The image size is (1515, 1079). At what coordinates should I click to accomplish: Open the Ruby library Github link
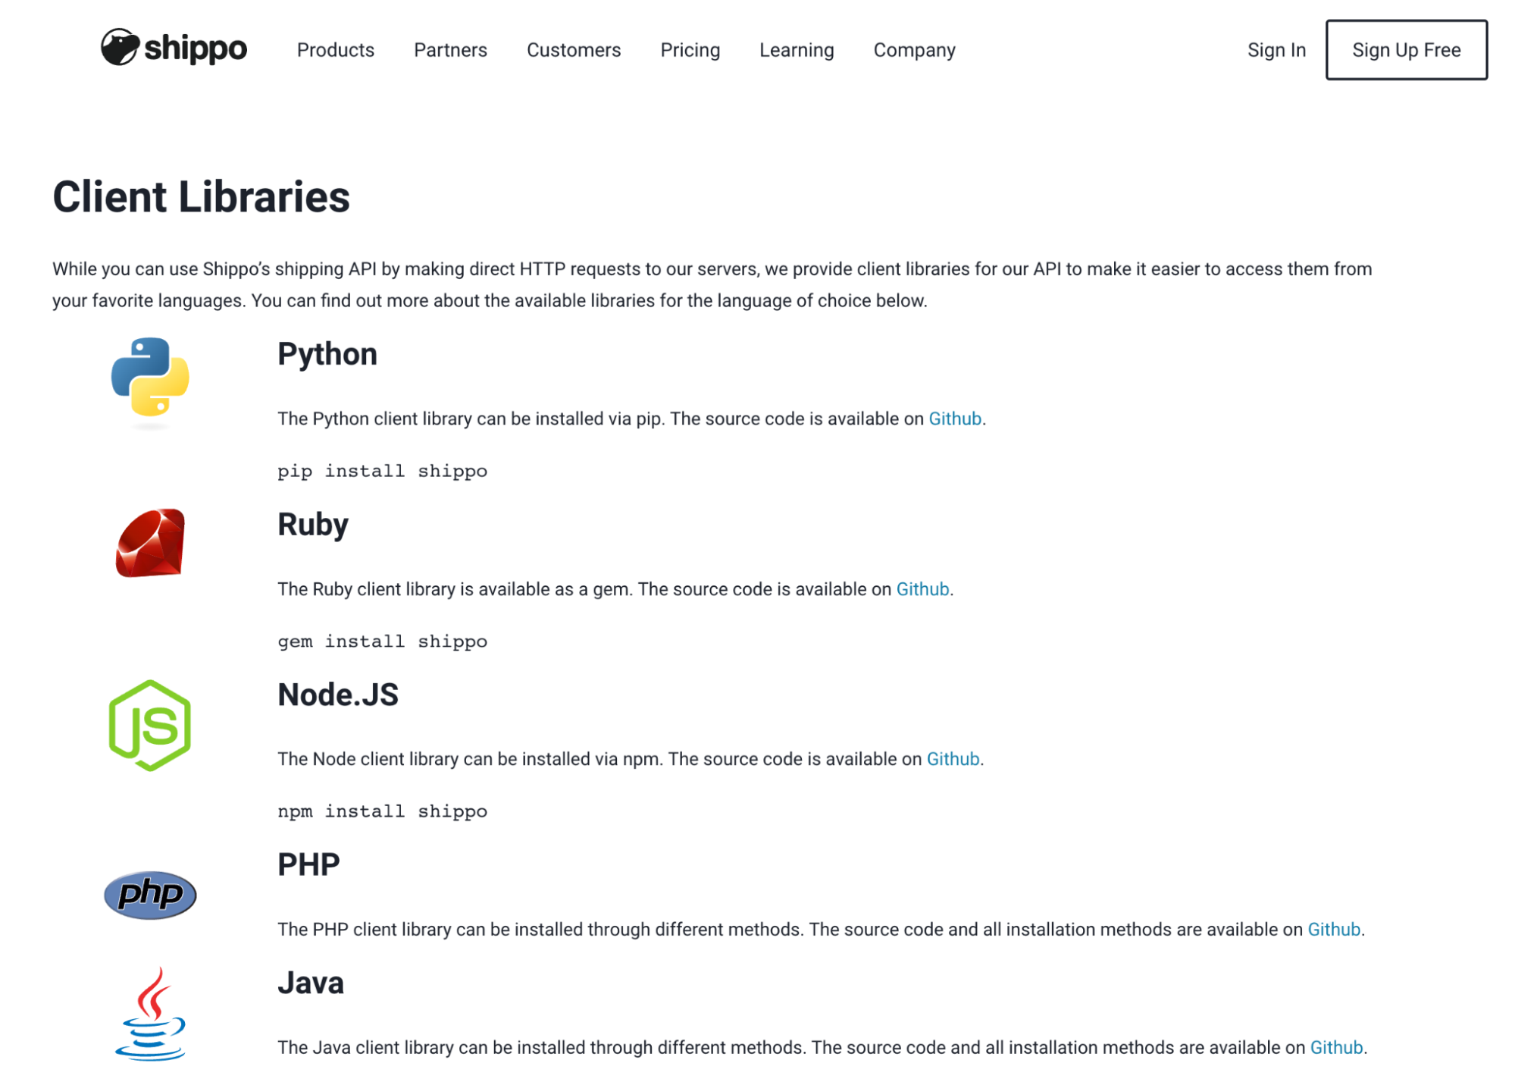click(x=922, y=589)
